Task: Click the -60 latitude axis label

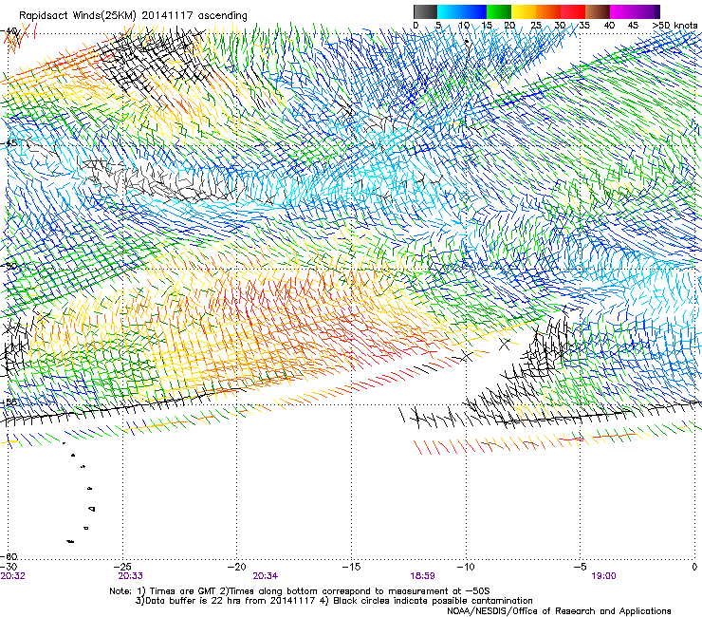Action: [x=9, y=556]
